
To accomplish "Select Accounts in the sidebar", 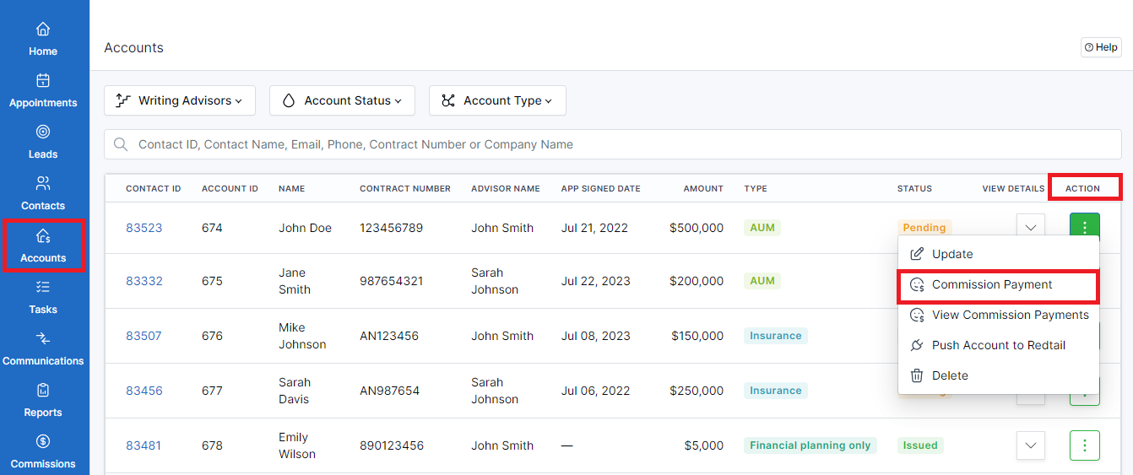I will (43, 246).
